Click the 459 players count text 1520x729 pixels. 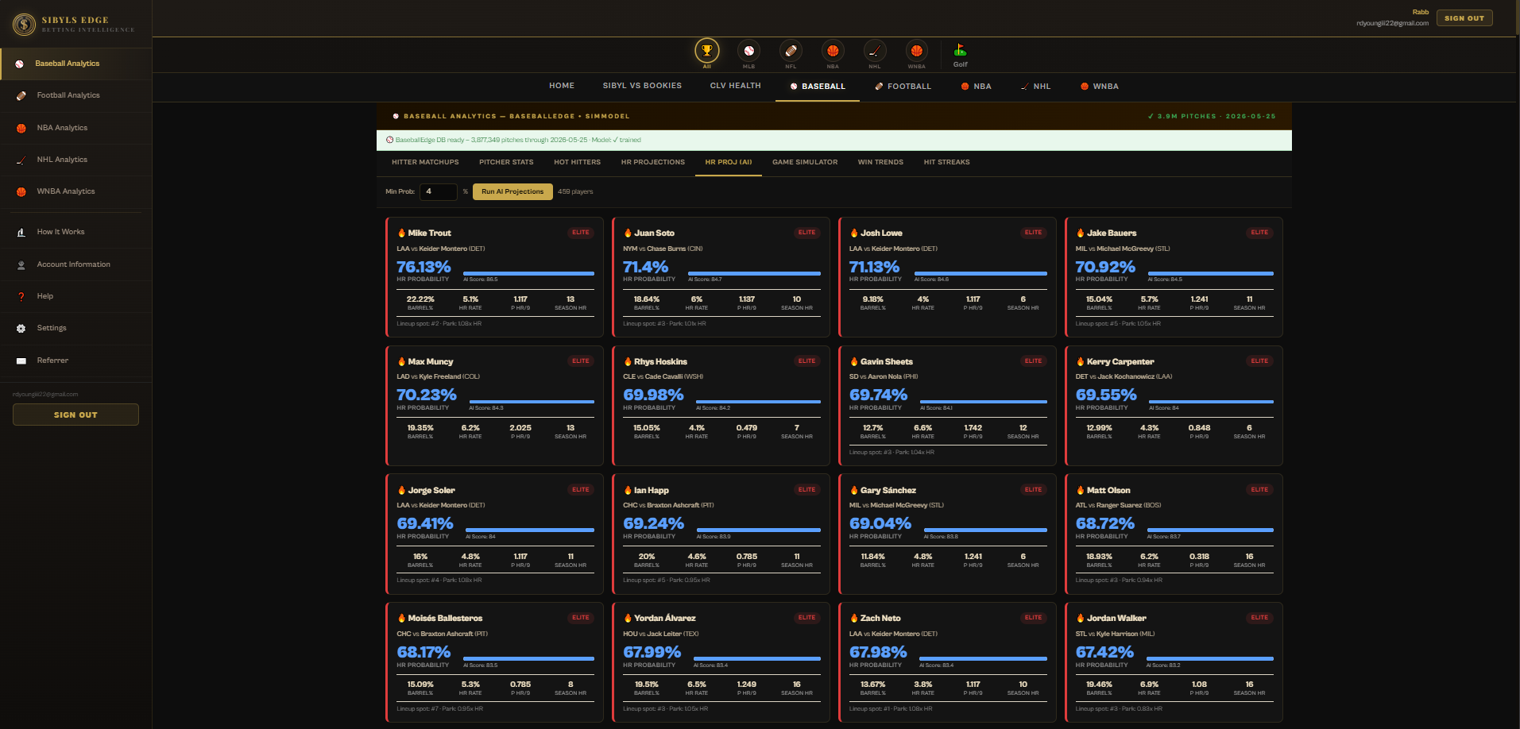coord(575,191)
